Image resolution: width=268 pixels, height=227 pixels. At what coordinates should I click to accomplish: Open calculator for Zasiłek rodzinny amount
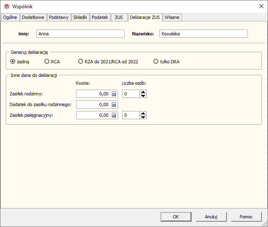[114, 94]
